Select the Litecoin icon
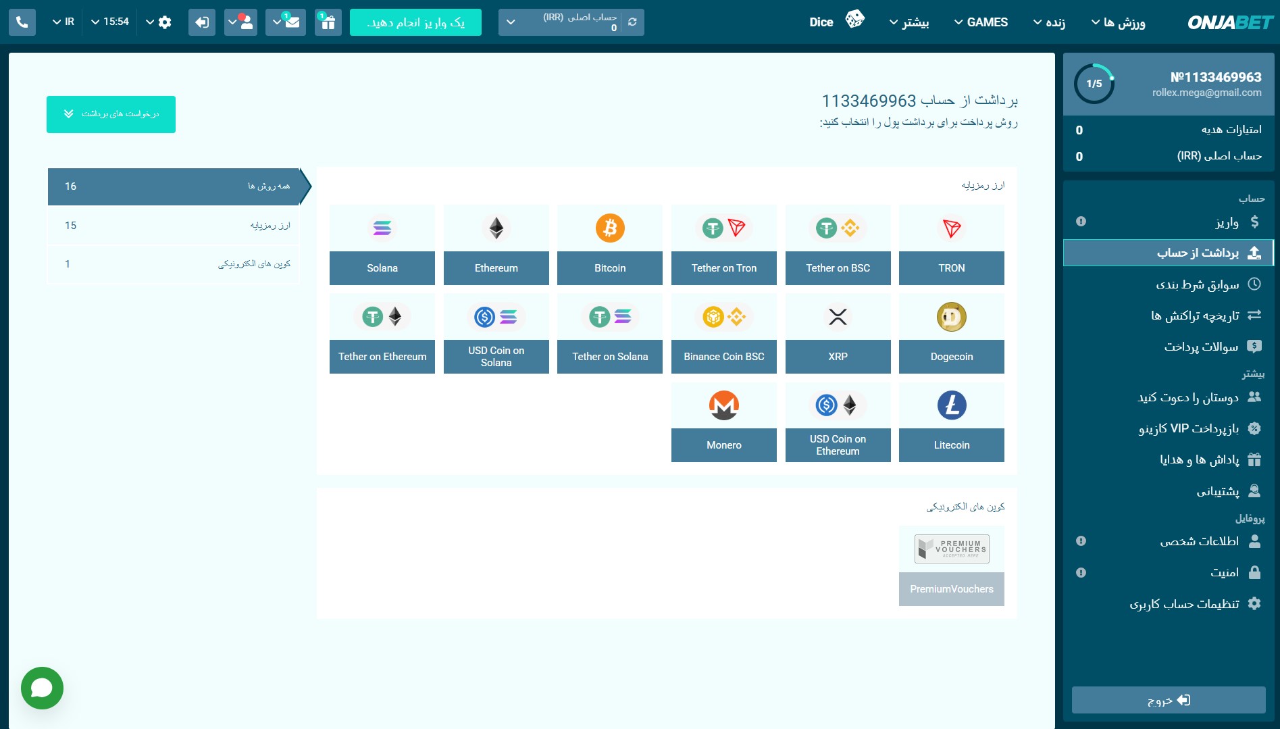1280x729 pixels. 952,405
